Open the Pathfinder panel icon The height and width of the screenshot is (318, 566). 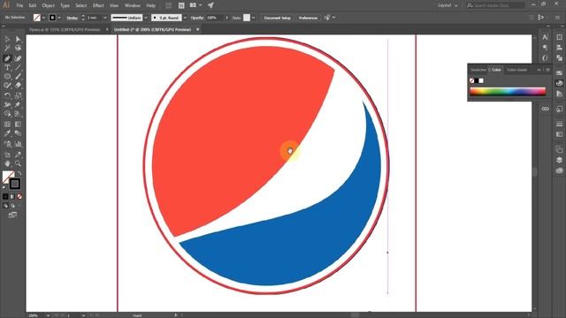pos(559,57)
